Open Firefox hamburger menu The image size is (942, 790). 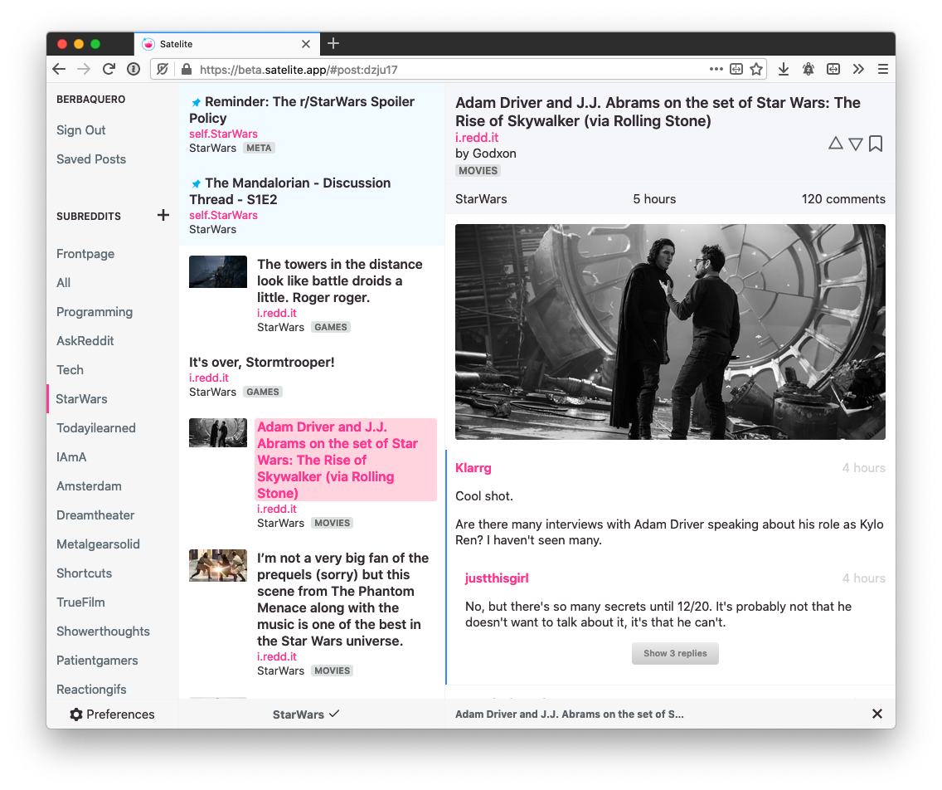[882, 69]
